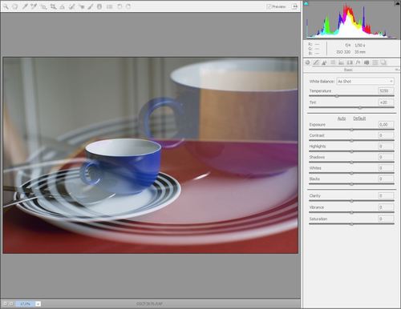Click the Auto tone link

pyautogui.click(x=342, y=118)
